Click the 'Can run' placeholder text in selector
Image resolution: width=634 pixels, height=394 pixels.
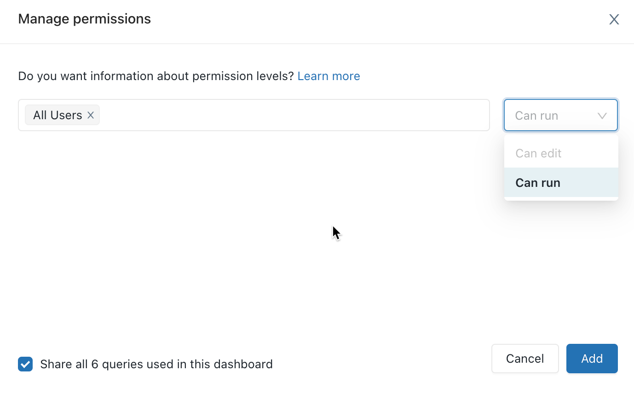(536, 116)
